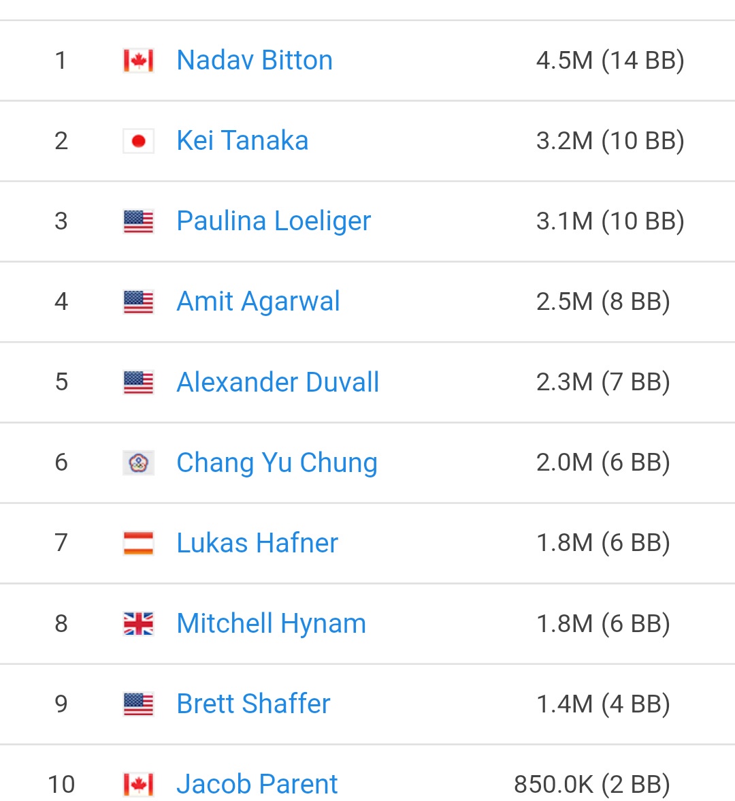Open Amit Agarwal's player link
This screenshot has height=801, width=735.
(258, 302)
